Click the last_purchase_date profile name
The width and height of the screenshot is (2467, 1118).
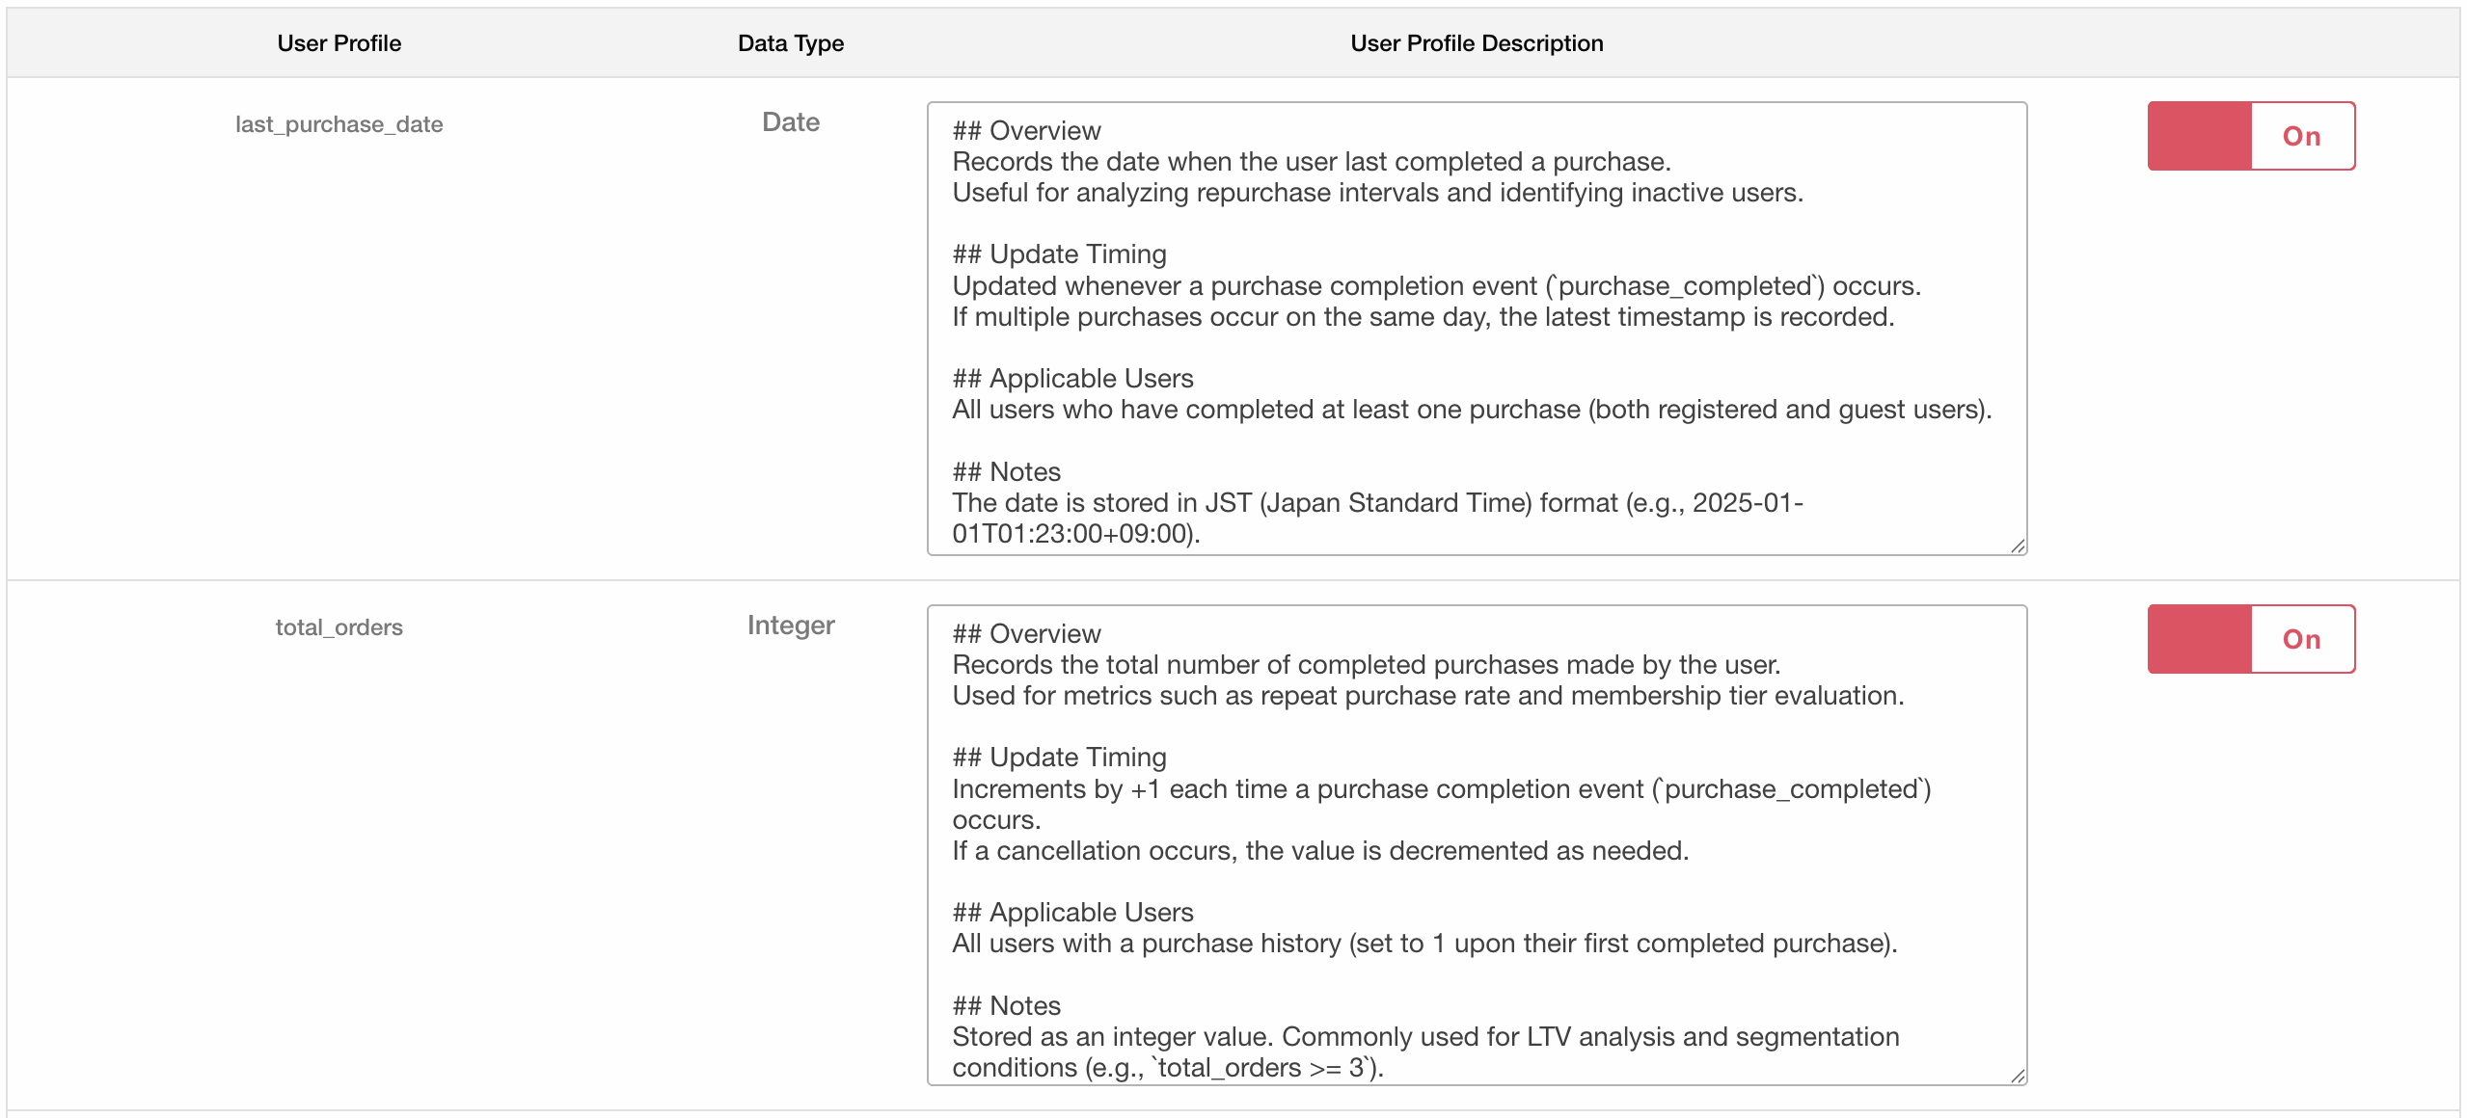(x=339, y=123)
